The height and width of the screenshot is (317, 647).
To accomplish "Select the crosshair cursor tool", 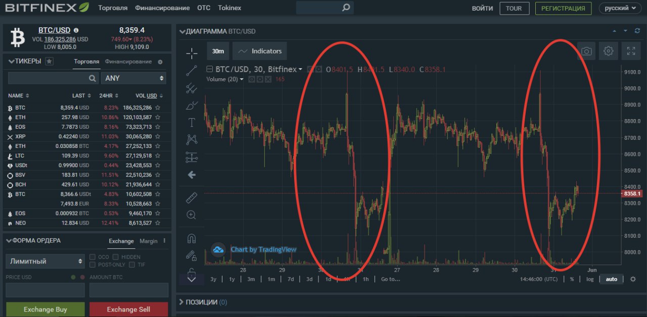I will click(x=192, y=53).
